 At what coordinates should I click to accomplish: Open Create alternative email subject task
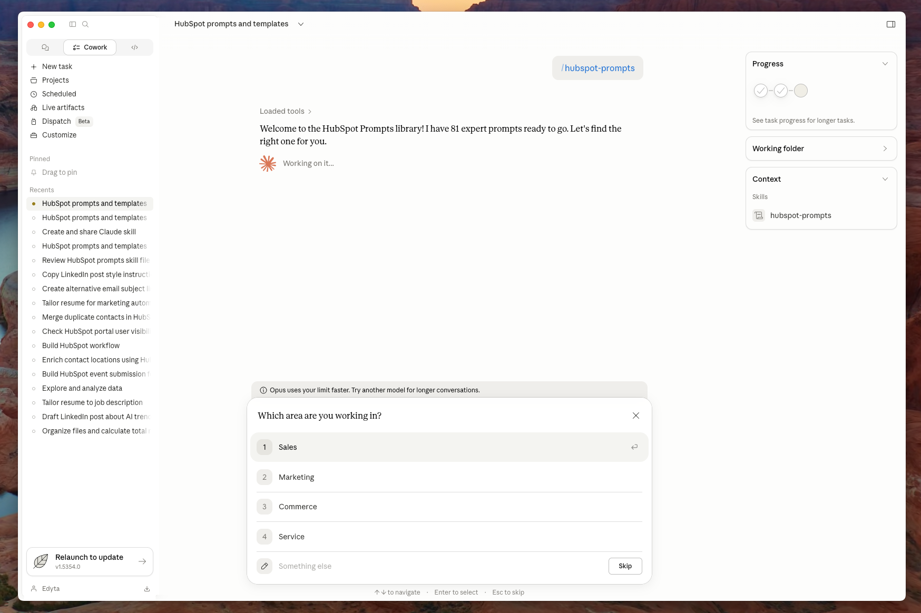point(90,289)
